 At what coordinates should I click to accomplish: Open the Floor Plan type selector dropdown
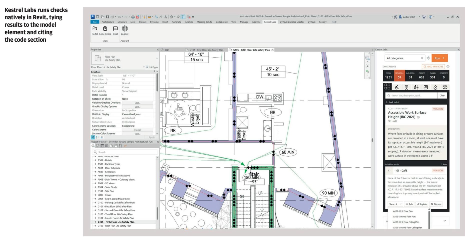(157, 58)
